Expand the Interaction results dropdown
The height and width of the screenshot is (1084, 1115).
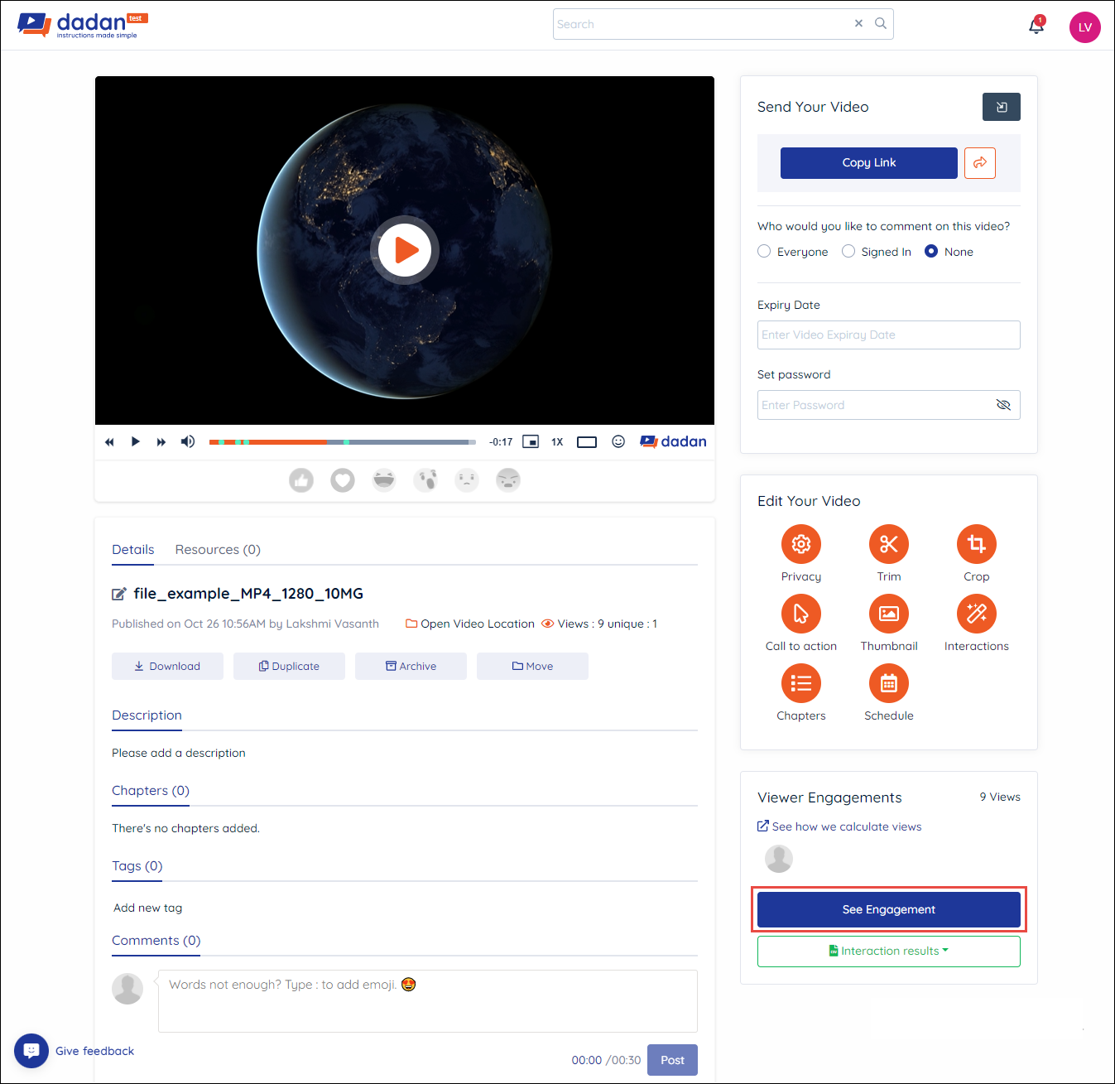pyautogui.click(x=889, y=952)
